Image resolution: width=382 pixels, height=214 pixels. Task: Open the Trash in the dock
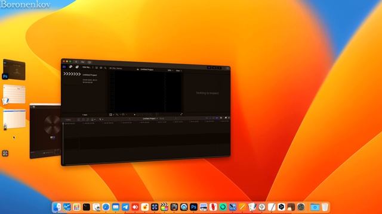point(325,207)
